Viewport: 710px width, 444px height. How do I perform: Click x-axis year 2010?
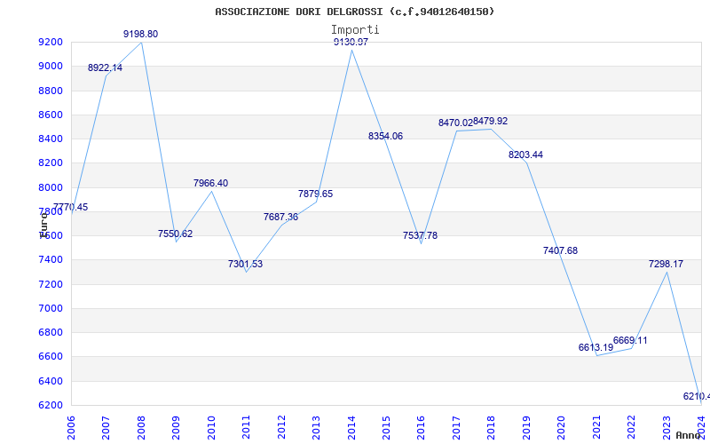coord(211,428)
